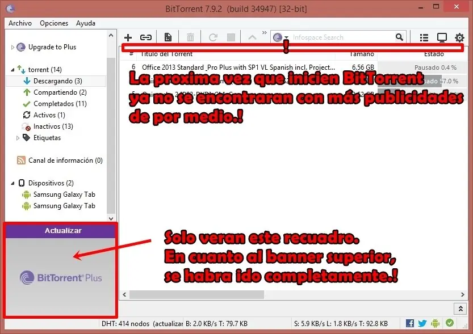Click the 6.56 GB size cell
Screen dimensions: 473x334
[x=363, y=67]
